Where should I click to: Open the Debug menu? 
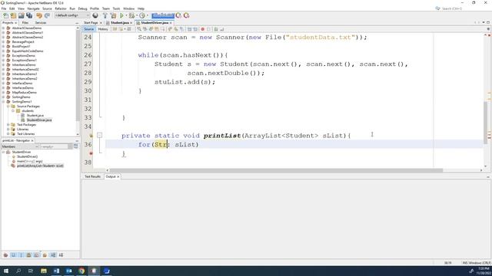82,8
